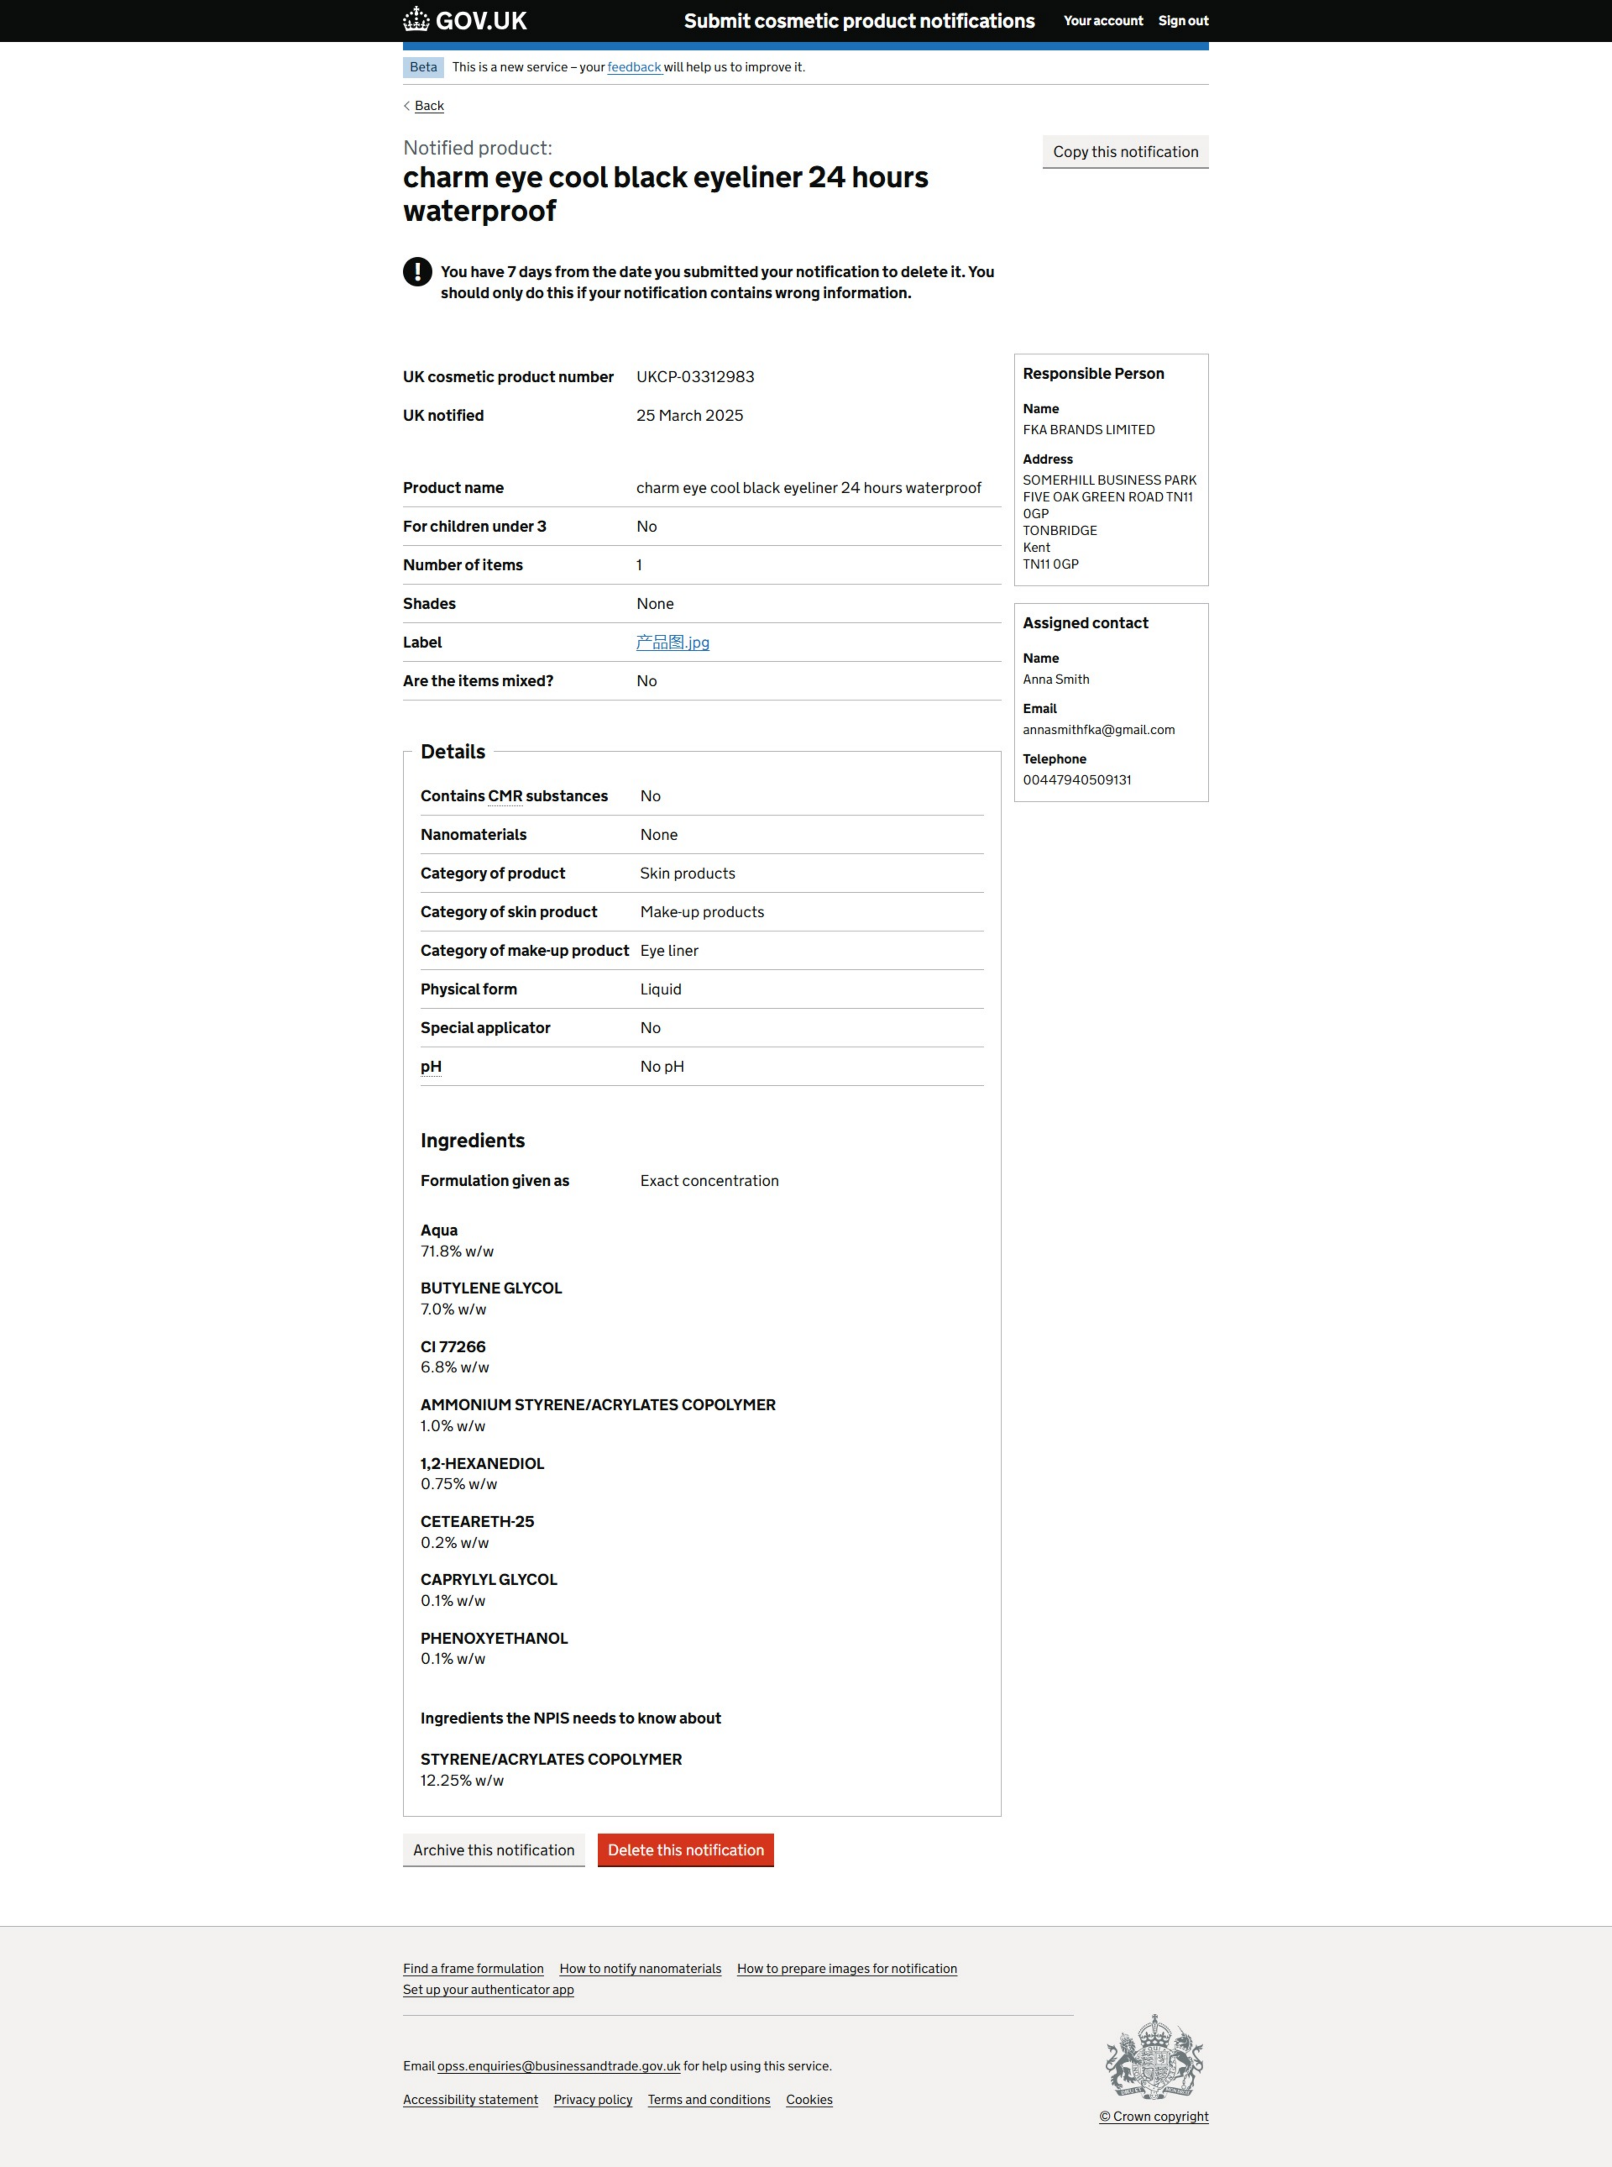Open the feedback link in beta banner
This screenshot has width=1612, height=2167.
tap(634, 67)
